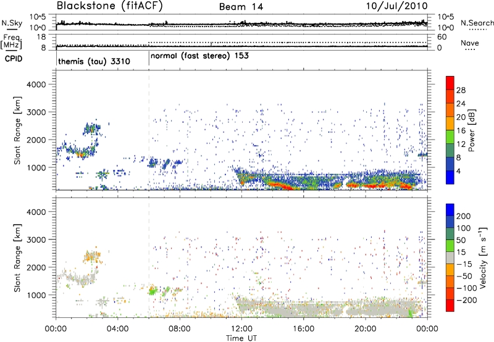This screenshot has width=494, height=342.
Task: Click the "Power [dB]" colorbar title
Action: [472, 130]
